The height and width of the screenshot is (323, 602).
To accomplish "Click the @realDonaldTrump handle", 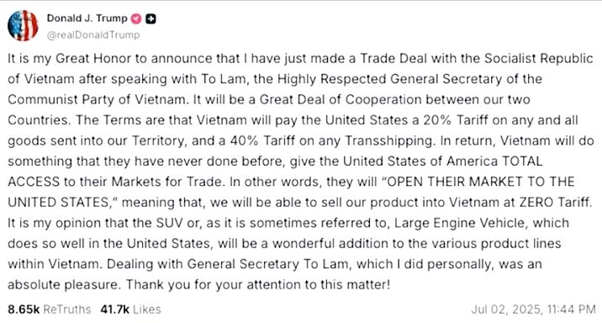I will pos(93,35).
